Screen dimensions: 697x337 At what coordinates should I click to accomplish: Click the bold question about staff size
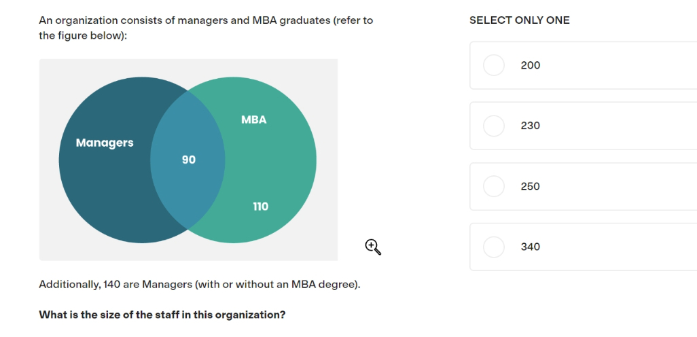pyautogui.click(x=162, y=315)
